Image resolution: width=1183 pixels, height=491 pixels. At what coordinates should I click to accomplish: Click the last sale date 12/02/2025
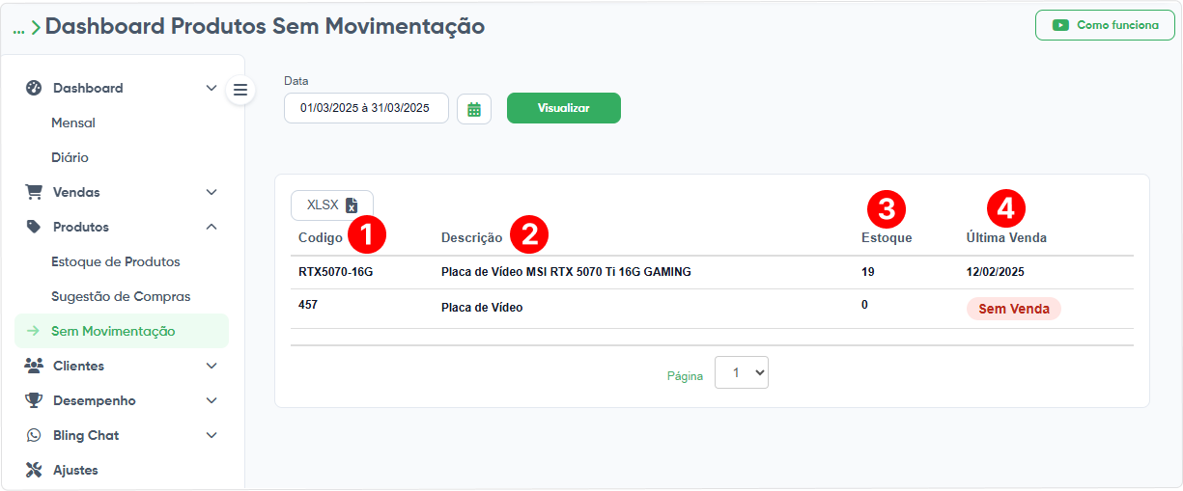pos(996,272)
